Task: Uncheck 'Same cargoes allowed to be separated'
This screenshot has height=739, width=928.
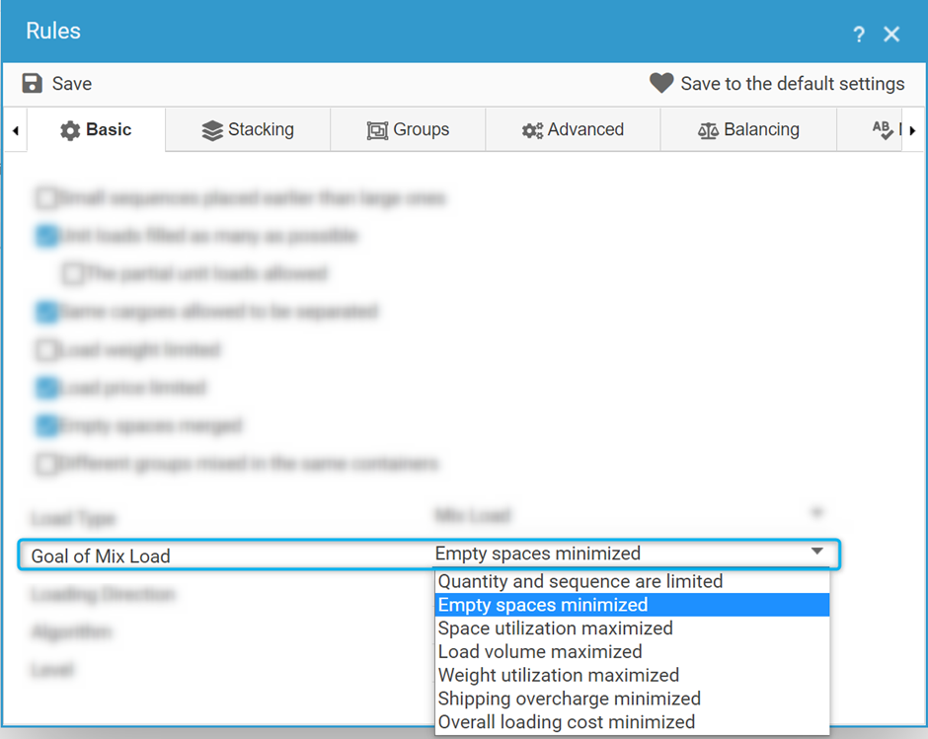Action: (46, 311)
